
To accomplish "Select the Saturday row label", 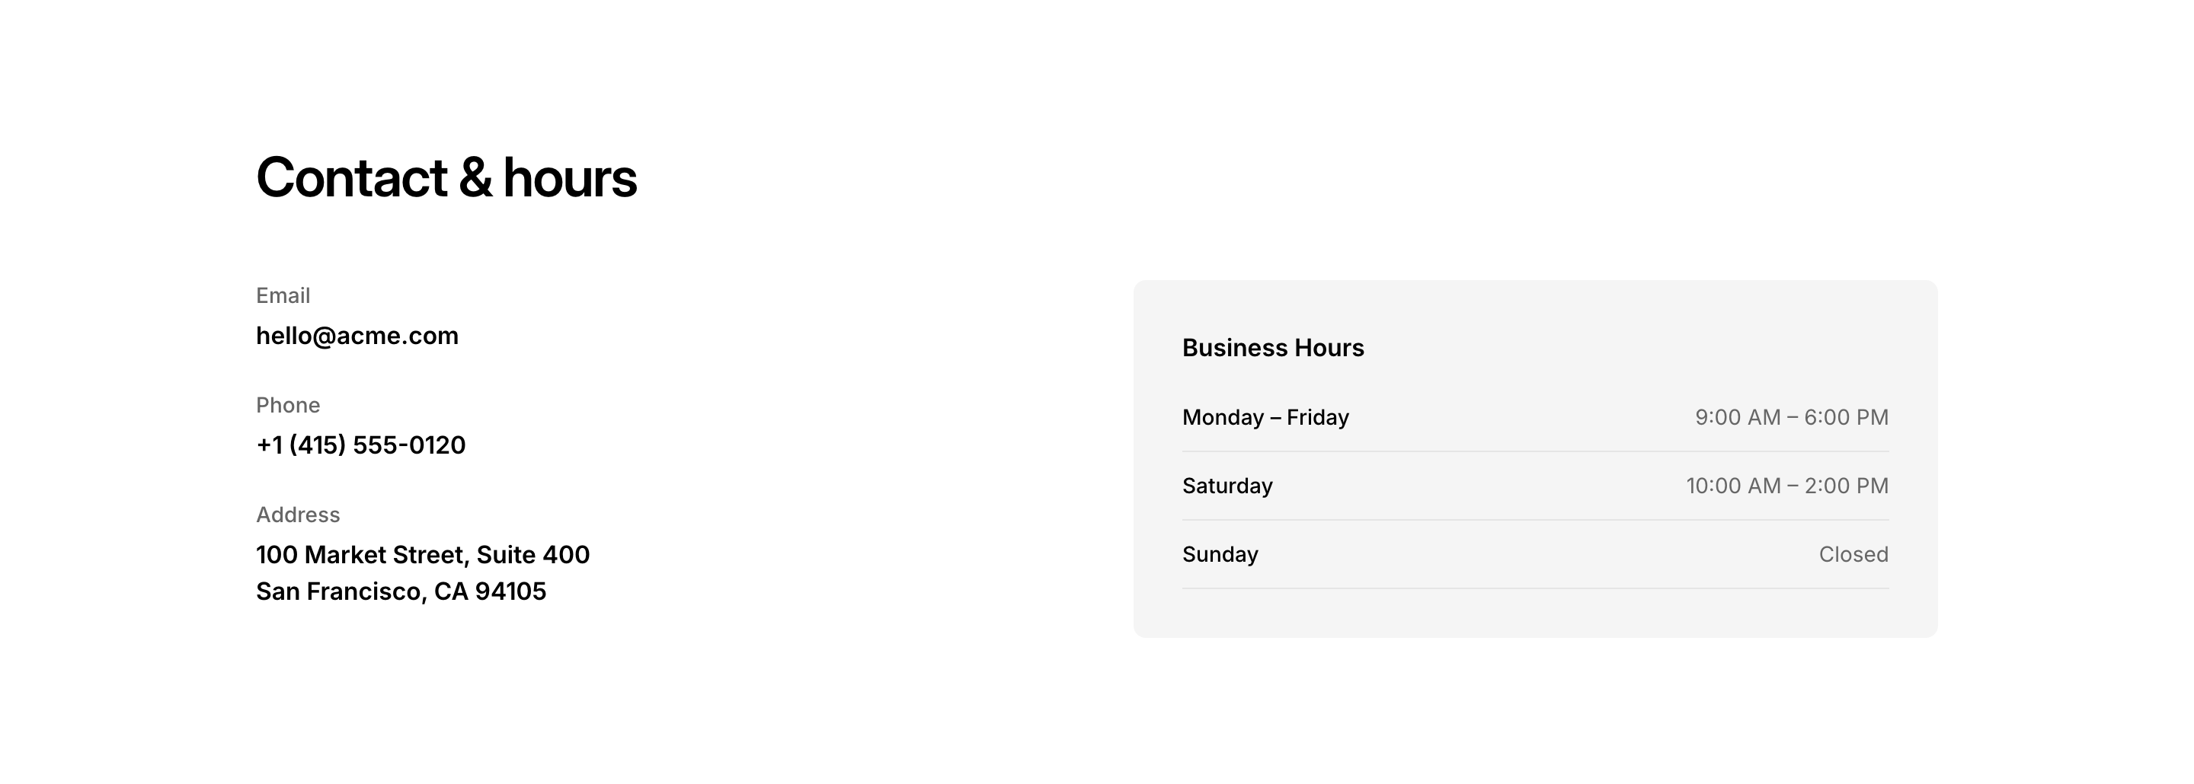I will (x=1227, y=486).
